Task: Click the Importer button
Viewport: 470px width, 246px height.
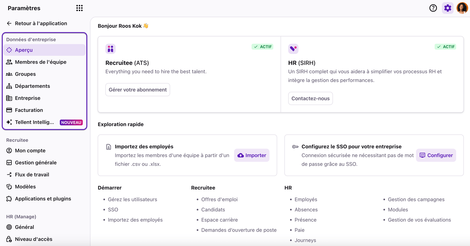Action: click(252, 155)
